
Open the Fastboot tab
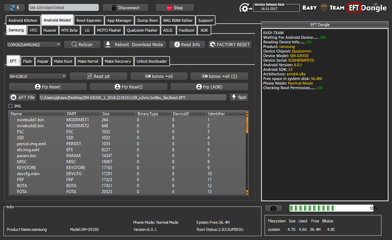click(187, 30)
